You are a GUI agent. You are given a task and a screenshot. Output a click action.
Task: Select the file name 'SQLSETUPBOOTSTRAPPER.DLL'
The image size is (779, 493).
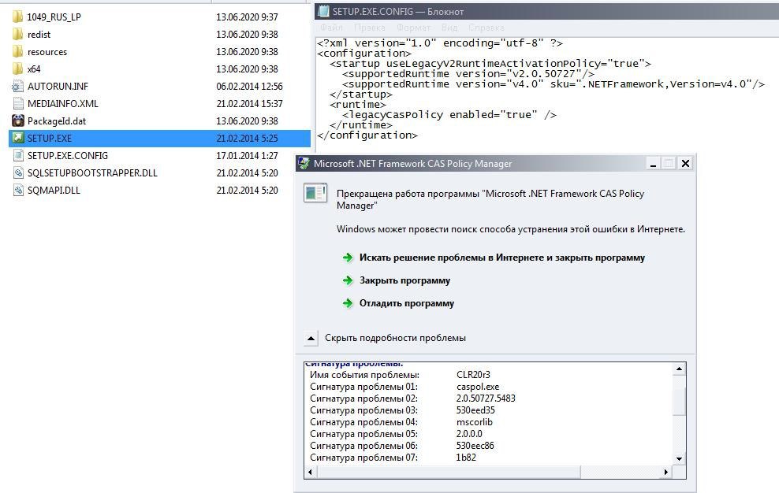pos(92,172)
